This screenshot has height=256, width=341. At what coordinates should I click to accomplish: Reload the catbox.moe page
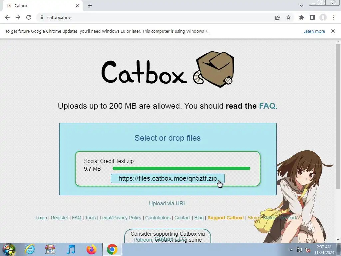(29, 17)
